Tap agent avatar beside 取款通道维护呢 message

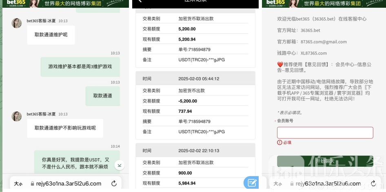point(17,23)
